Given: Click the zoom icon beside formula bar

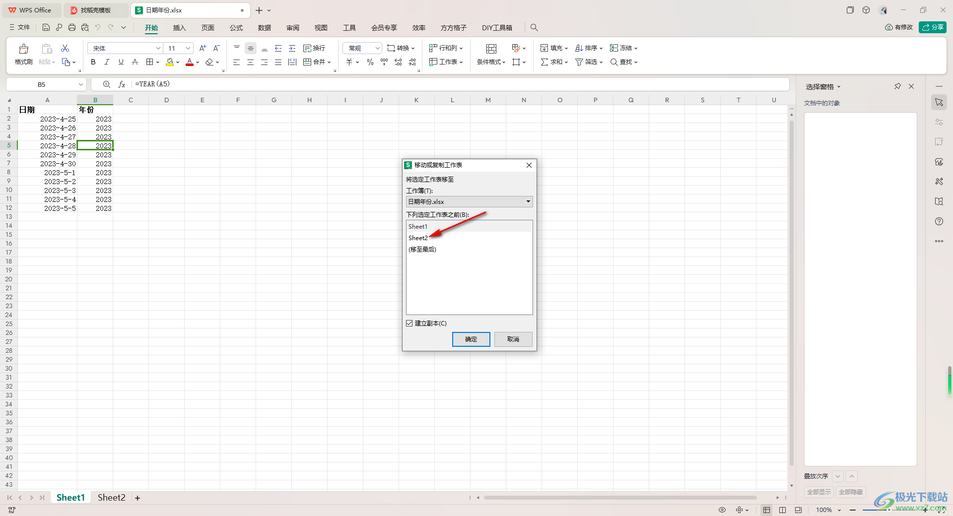Looking at the screenshot, I should [x=106, y=84].
